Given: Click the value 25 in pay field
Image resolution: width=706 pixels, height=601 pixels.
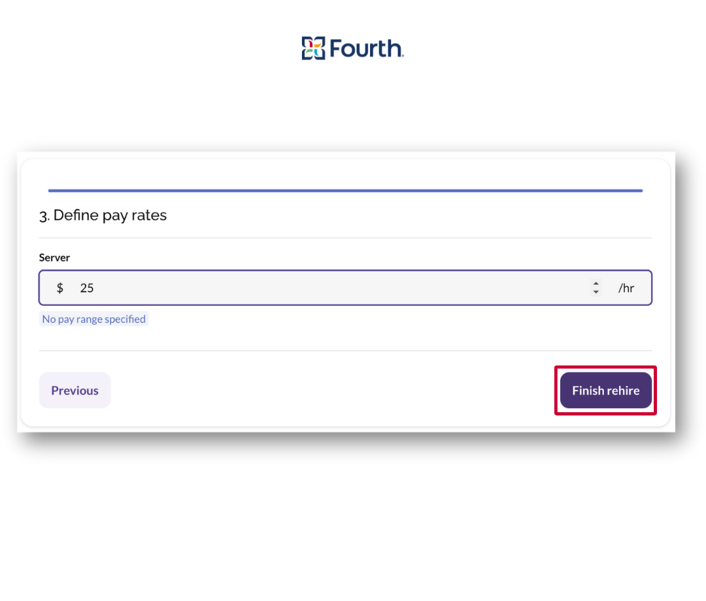Looking at the screenshot, I should point(87,288).
